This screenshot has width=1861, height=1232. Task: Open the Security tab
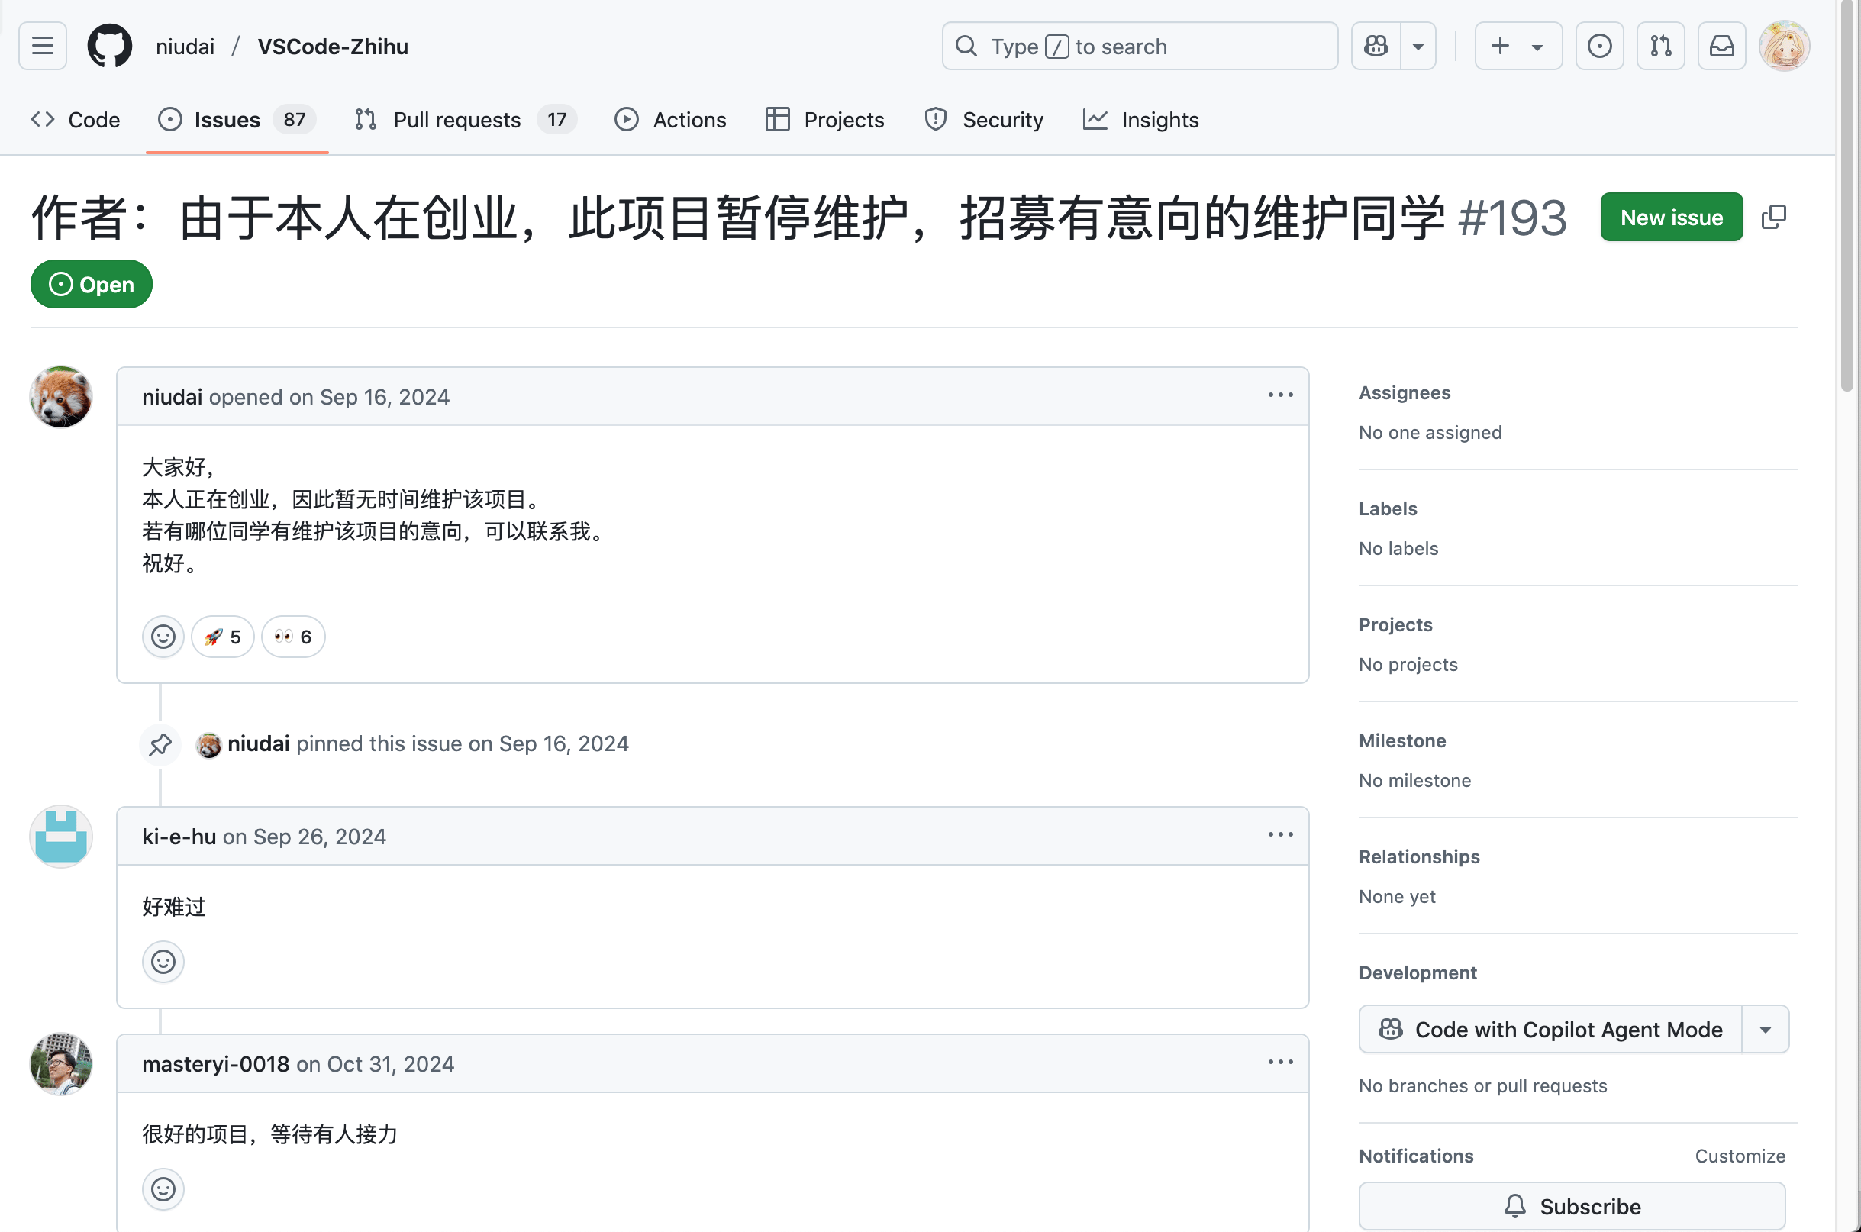(1002, 119)
